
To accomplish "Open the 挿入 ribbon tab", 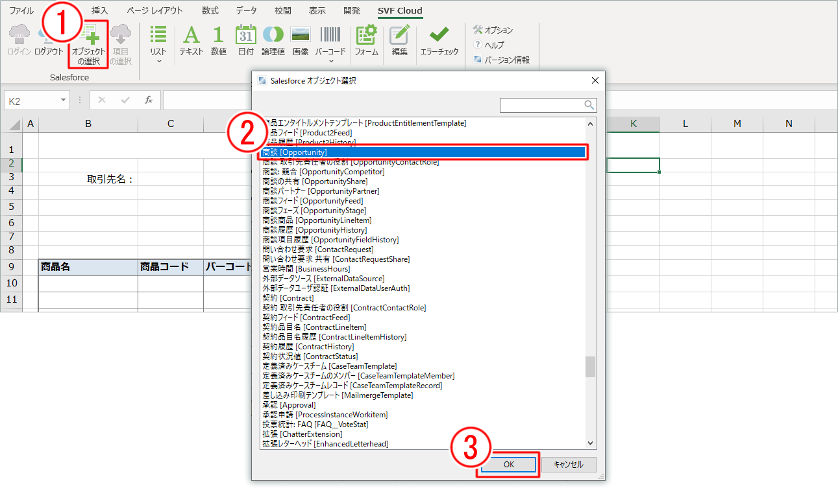I will tap(100, 10).
